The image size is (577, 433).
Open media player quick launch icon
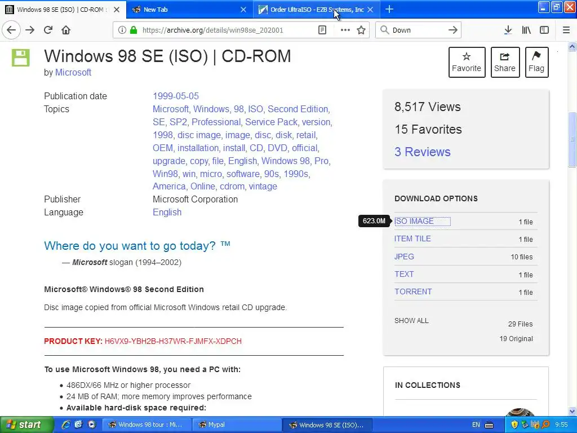click(92, 425)
